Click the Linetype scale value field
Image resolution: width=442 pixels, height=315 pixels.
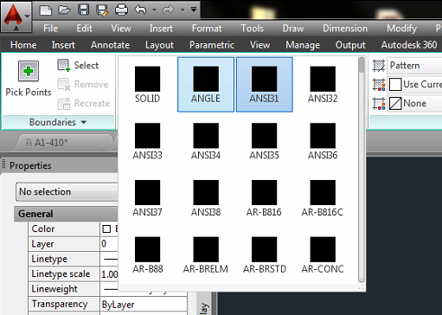109,273
